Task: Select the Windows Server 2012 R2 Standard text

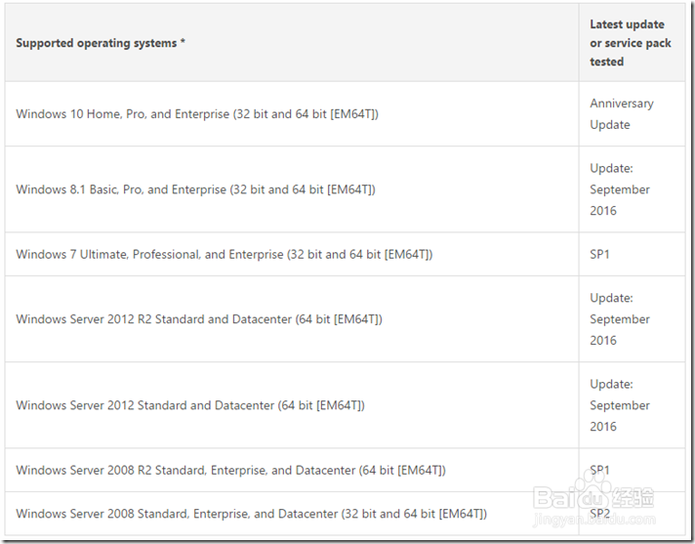Action: [x=199, y=319]
